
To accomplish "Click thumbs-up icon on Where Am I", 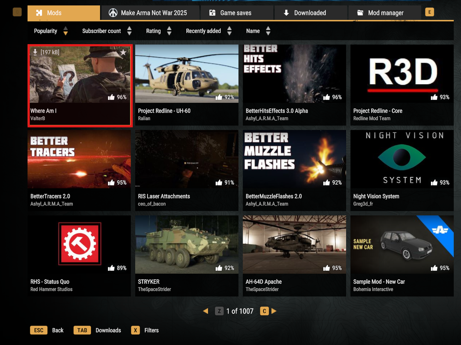I will coord(111,97).
